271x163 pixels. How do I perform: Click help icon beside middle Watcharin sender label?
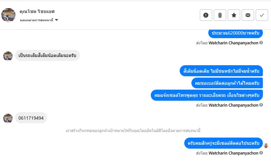(x=261, y=105)
